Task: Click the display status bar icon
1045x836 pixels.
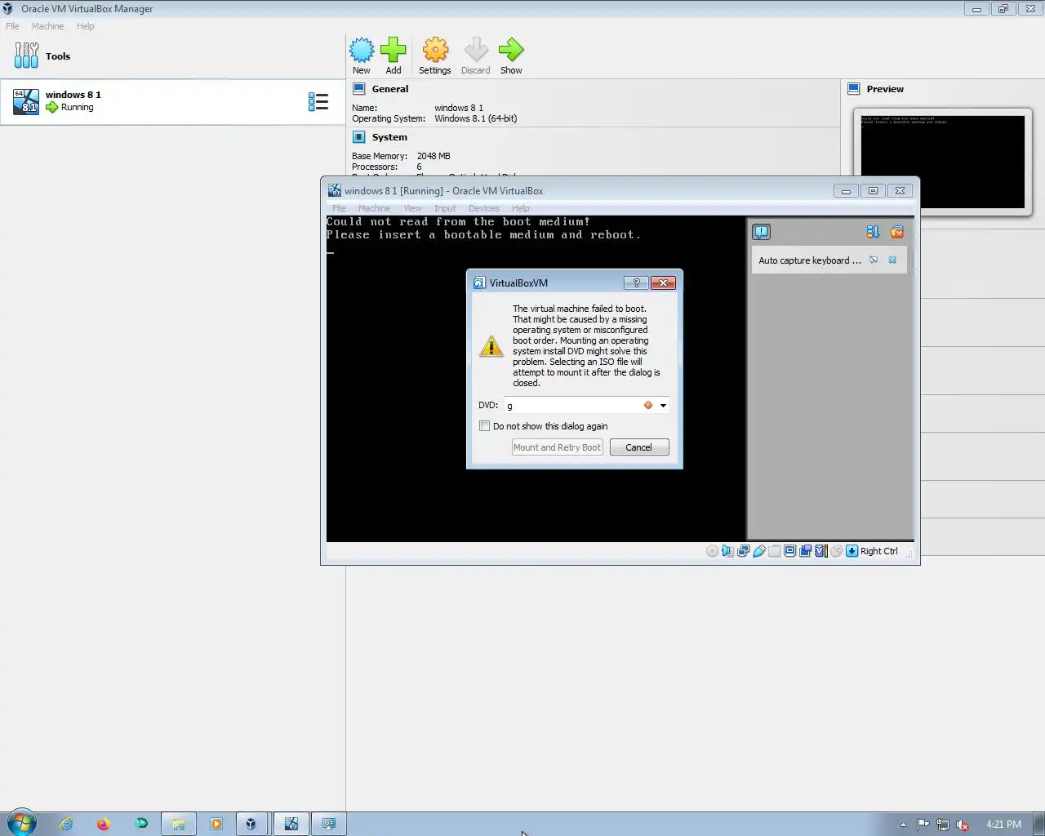Action: [789, 551]
